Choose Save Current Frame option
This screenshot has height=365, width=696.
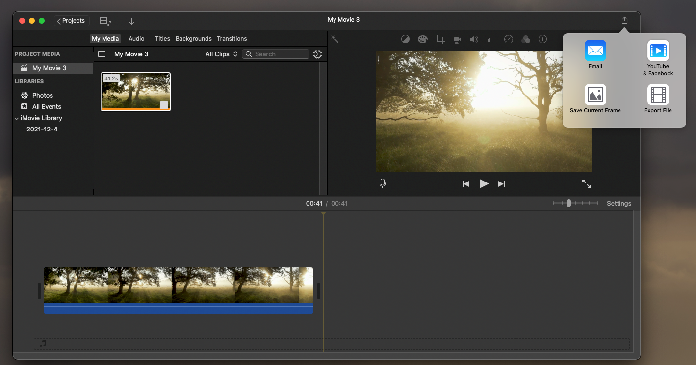coord(595,99)
